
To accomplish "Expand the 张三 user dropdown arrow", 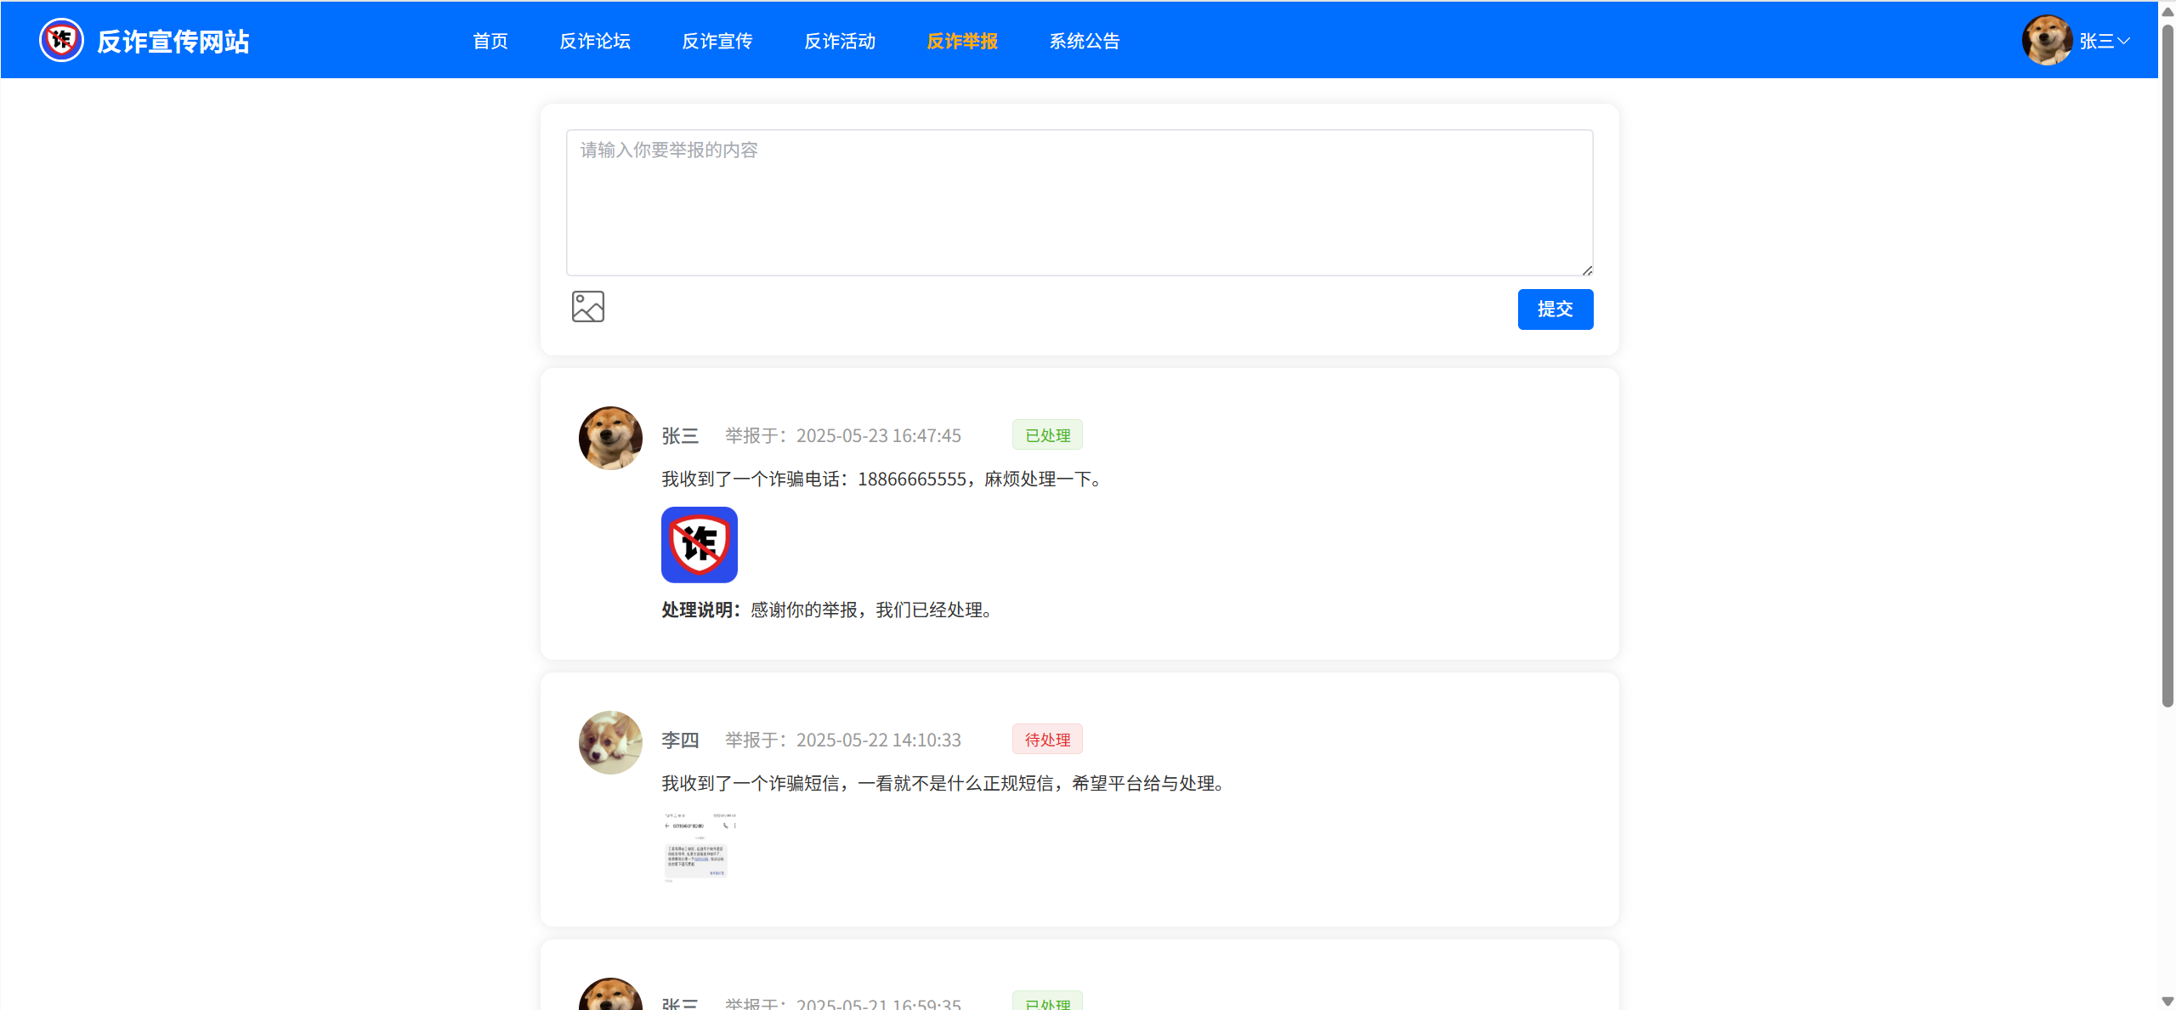I will (2124, 41).
